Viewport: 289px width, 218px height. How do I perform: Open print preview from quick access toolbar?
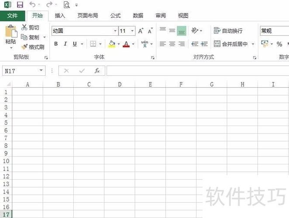[66, 5]
